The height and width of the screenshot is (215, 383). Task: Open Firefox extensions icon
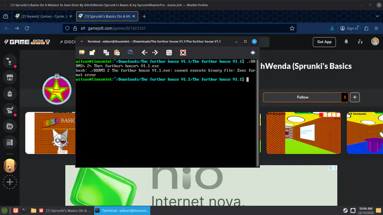(366, 29)
